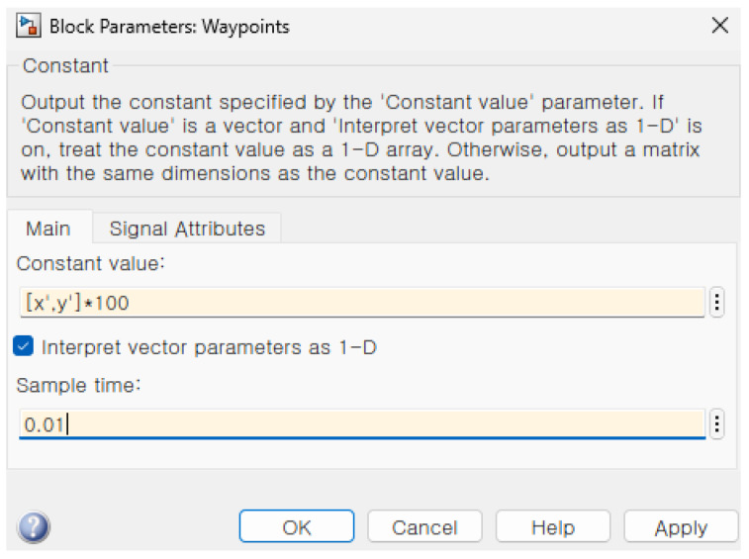Confirm changes with the OK button
This screenshot has width=749, height=559.
click(297, 526)
